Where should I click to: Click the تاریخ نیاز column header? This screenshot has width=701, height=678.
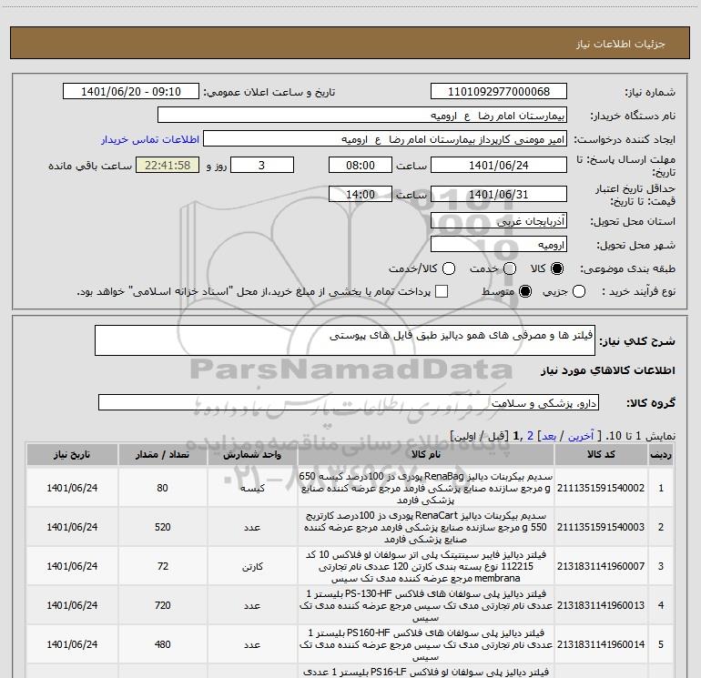pyautogui.click(x=72, y=454)
